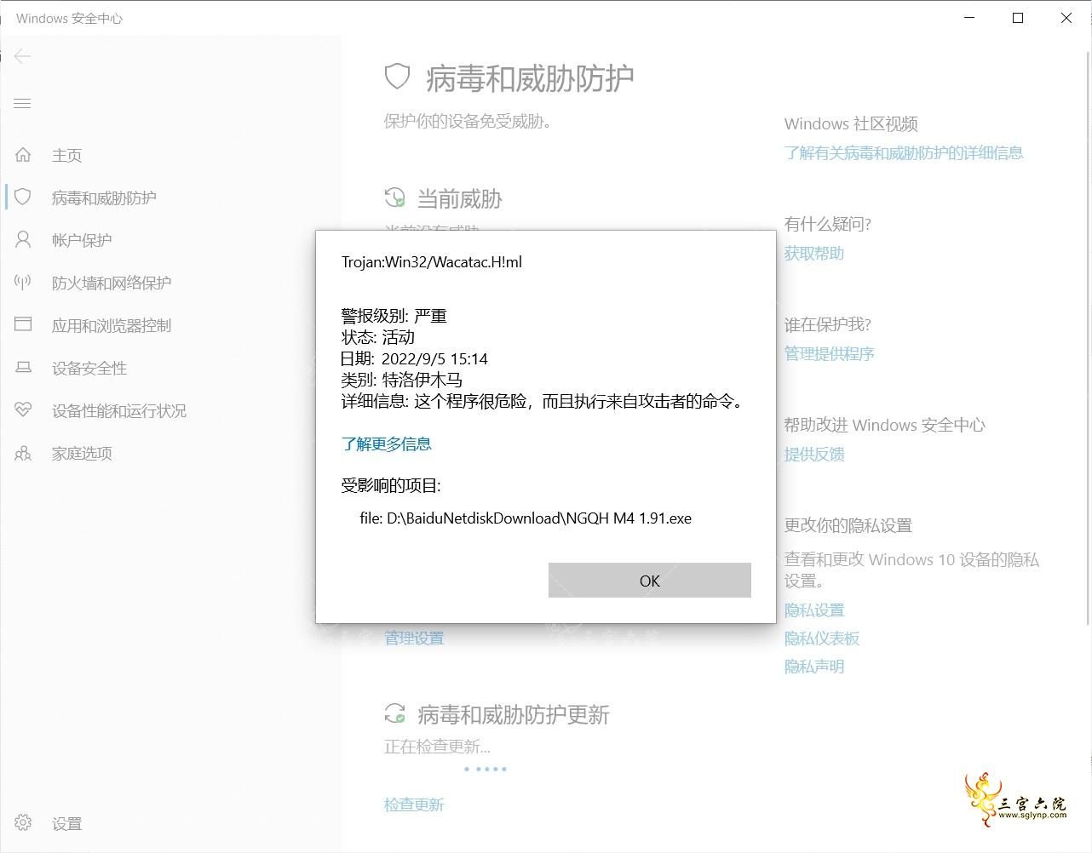The height and width of the screenshot is (853, 1092).
Task: Click the 病毒和威胁防护更新 heading
Action: [x=514, y=714]
